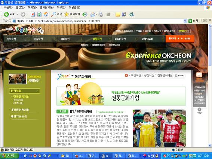Open e-카탈로그 in the quick menu
The image size is (212, 159).
(200, 100)
